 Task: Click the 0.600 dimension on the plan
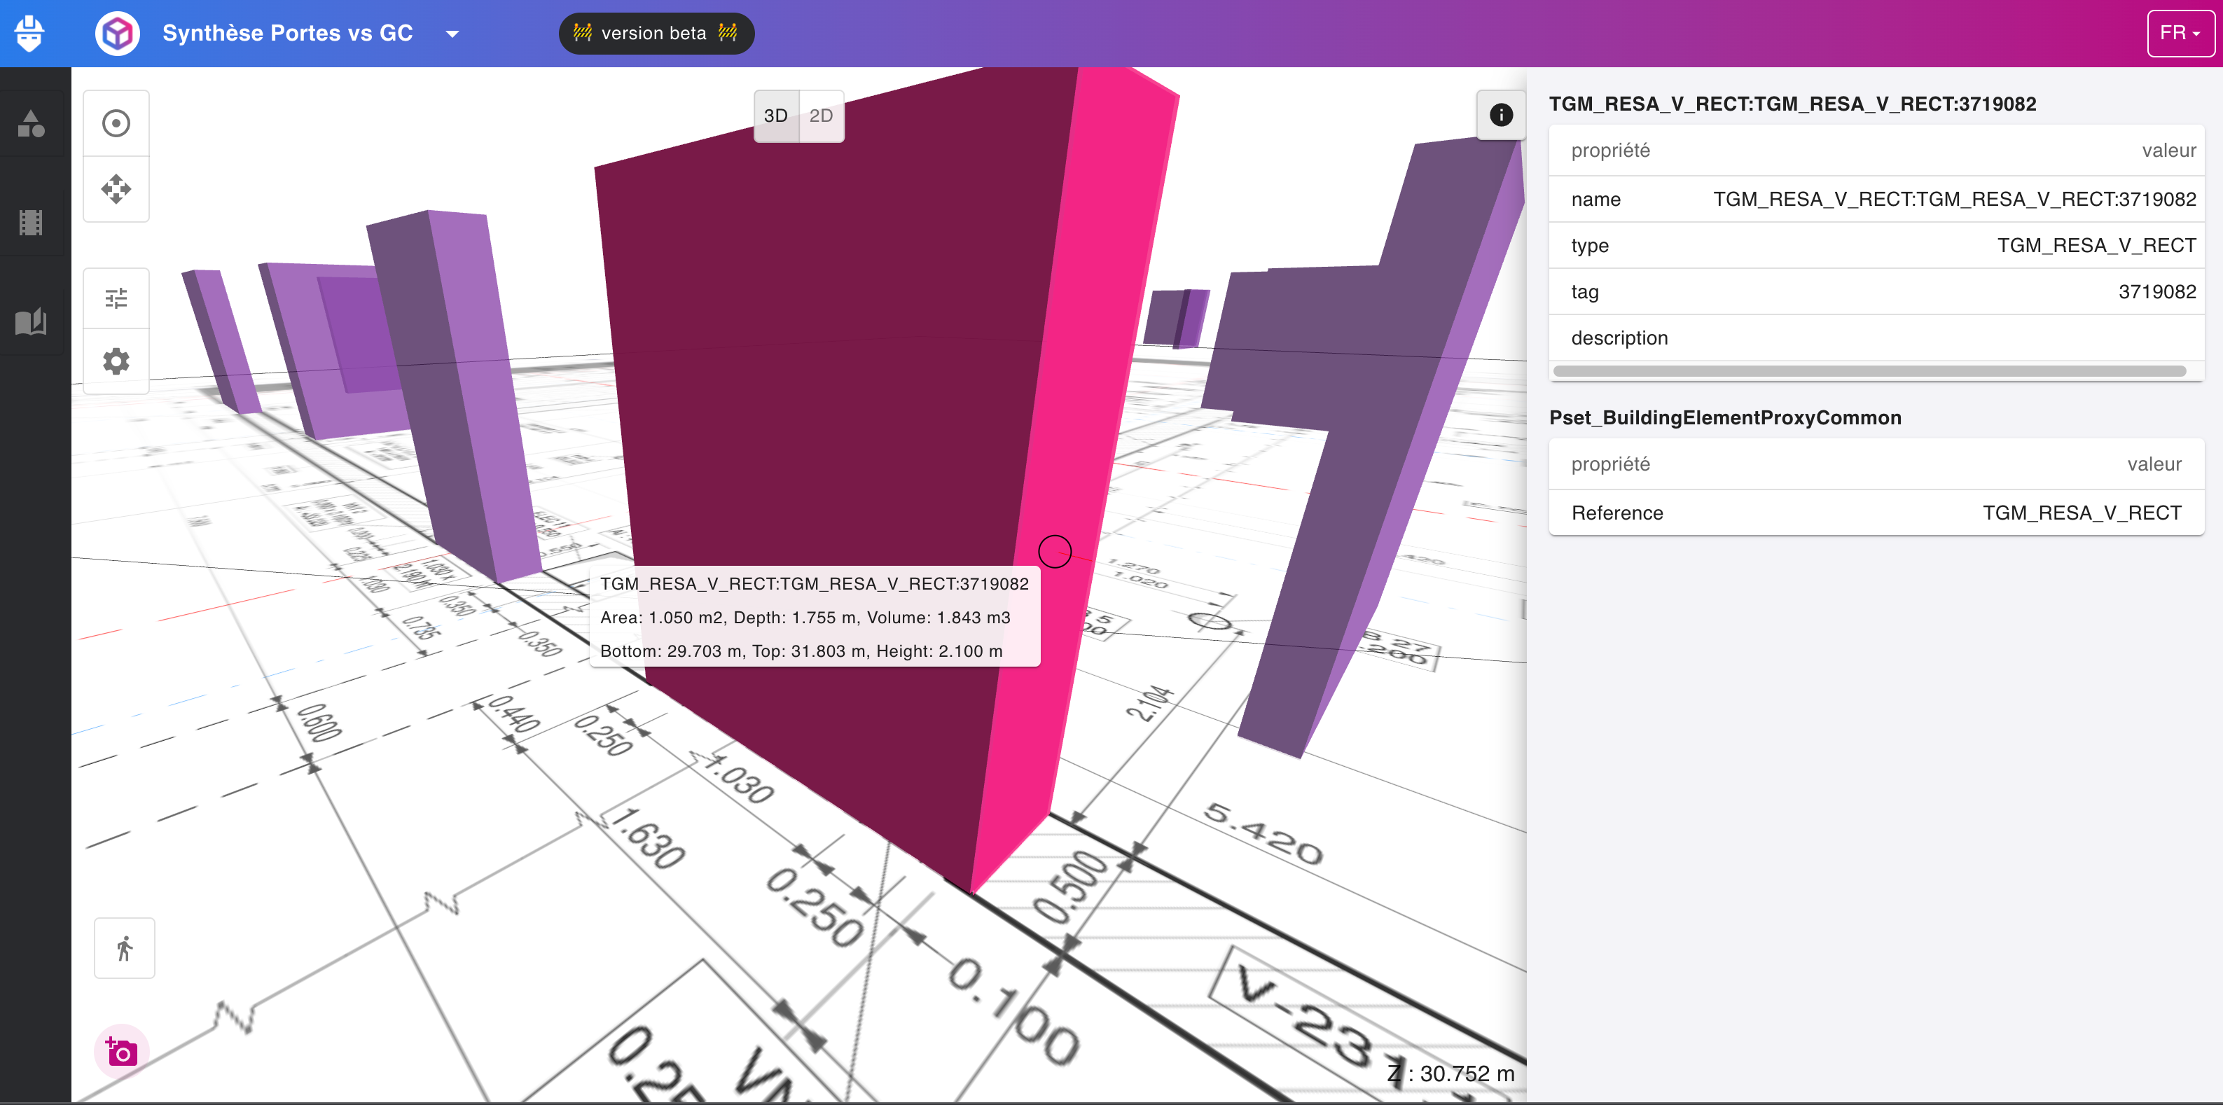point(319,723)
